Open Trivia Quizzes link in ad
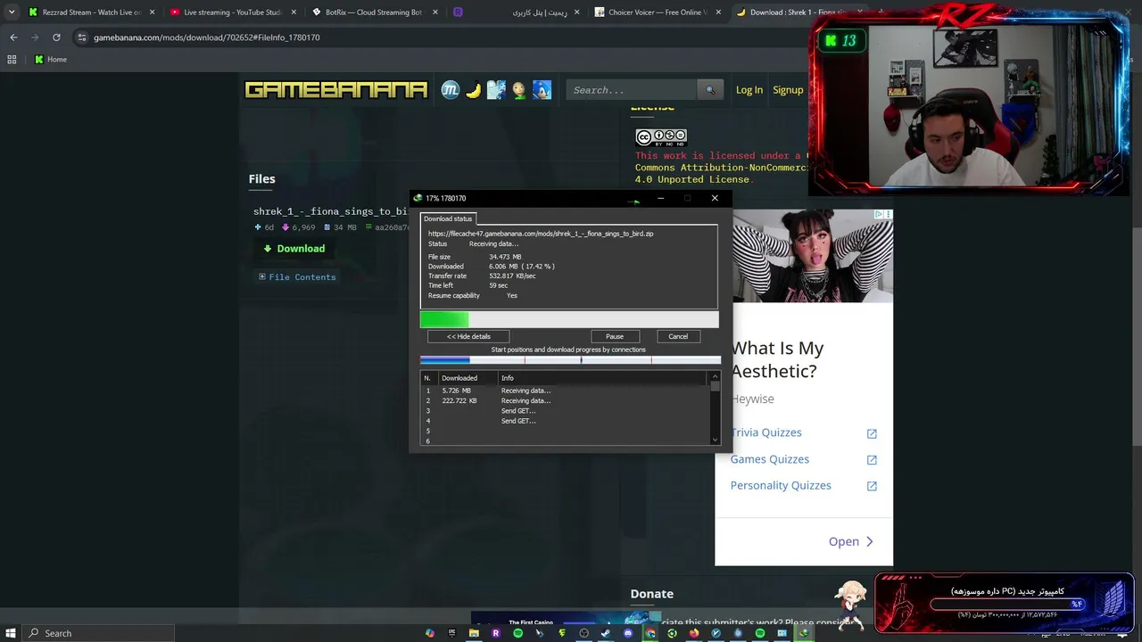Viewport: 1142px width, 642px height. coord(766,432)
